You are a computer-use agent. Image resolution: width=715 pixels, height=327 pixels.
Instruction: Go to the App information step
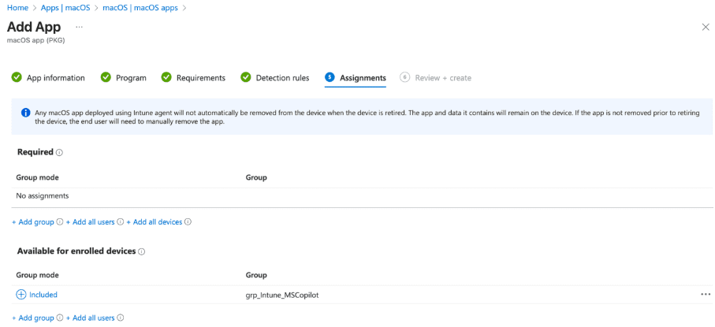point(49,78)
